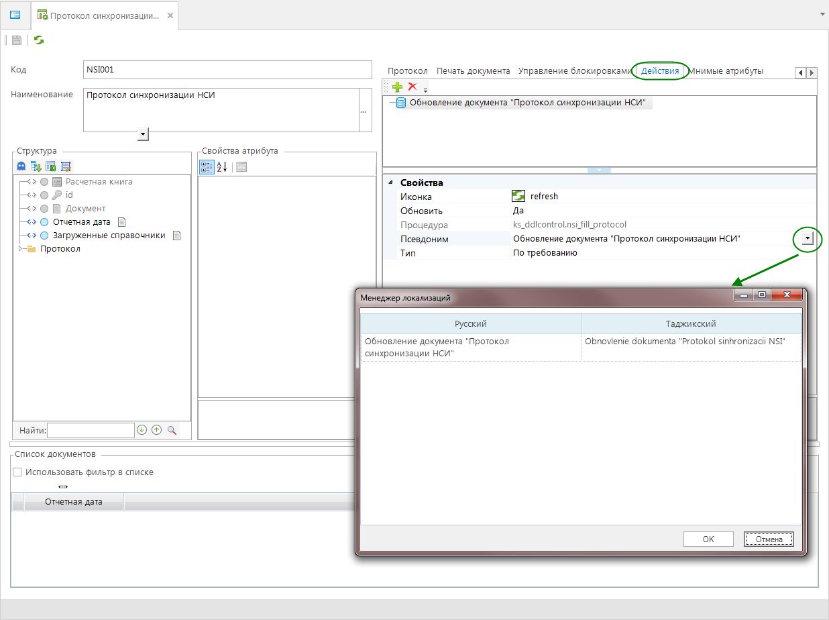Viewport: 829px width, 620px height.
Task: Jump to next match with the down arrow icon
Action: tap(142, 430)
